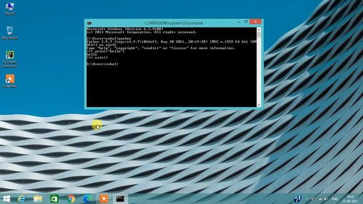Show hidden system tray icons
This screenshot has width=363, height=204.
coord(307,199)
